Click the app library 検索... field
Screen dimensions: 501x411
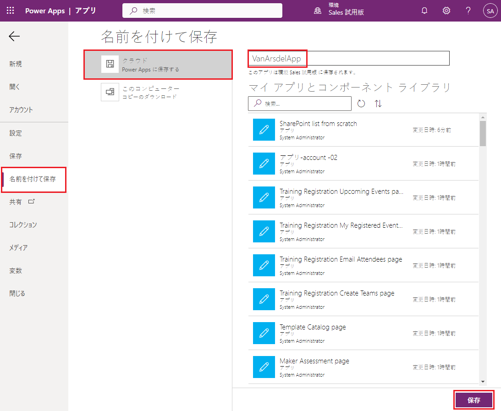[300, 104]
